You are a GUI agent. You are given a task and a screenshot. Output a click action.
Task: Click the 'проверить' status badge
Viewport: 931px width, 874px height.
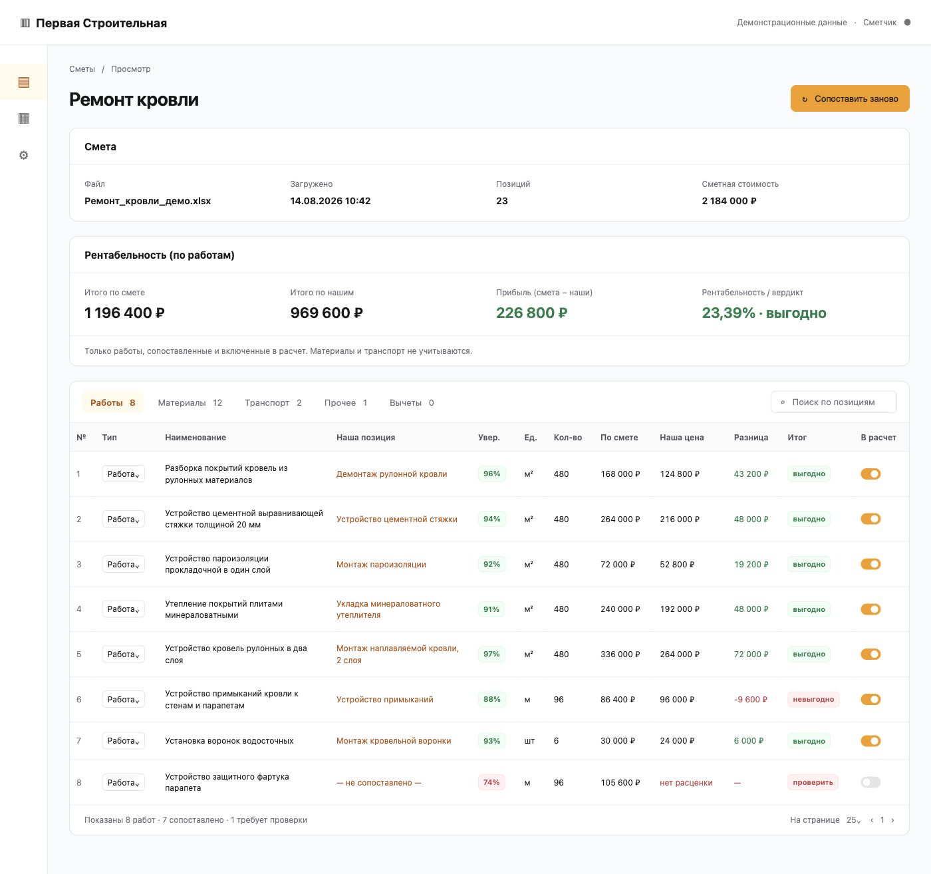[x=813, y=782]
